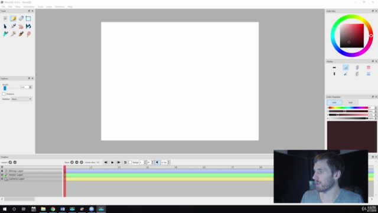378x213 pixels.
Task: Select the Move arrow tool
Action: pyautogui.click(x=5, y=26)
